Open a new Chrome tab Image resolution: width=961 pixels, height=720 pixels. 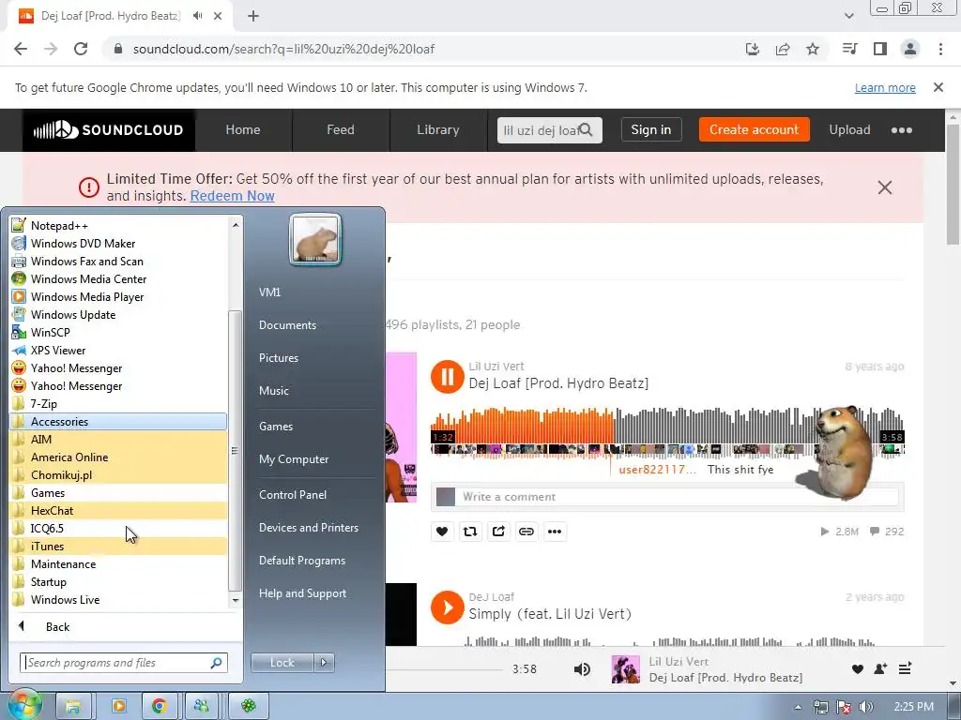pyautogui.click(x=253, y=16)
